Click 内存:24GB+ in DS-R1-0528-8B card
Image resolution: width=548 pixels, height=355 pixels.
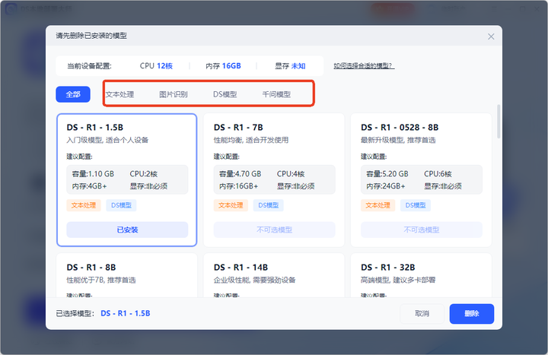(x=386, y=186)
